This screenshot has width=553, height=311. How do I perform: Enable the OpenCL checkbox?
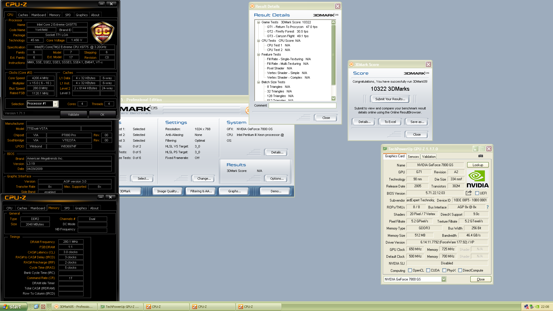coord(410,270)
